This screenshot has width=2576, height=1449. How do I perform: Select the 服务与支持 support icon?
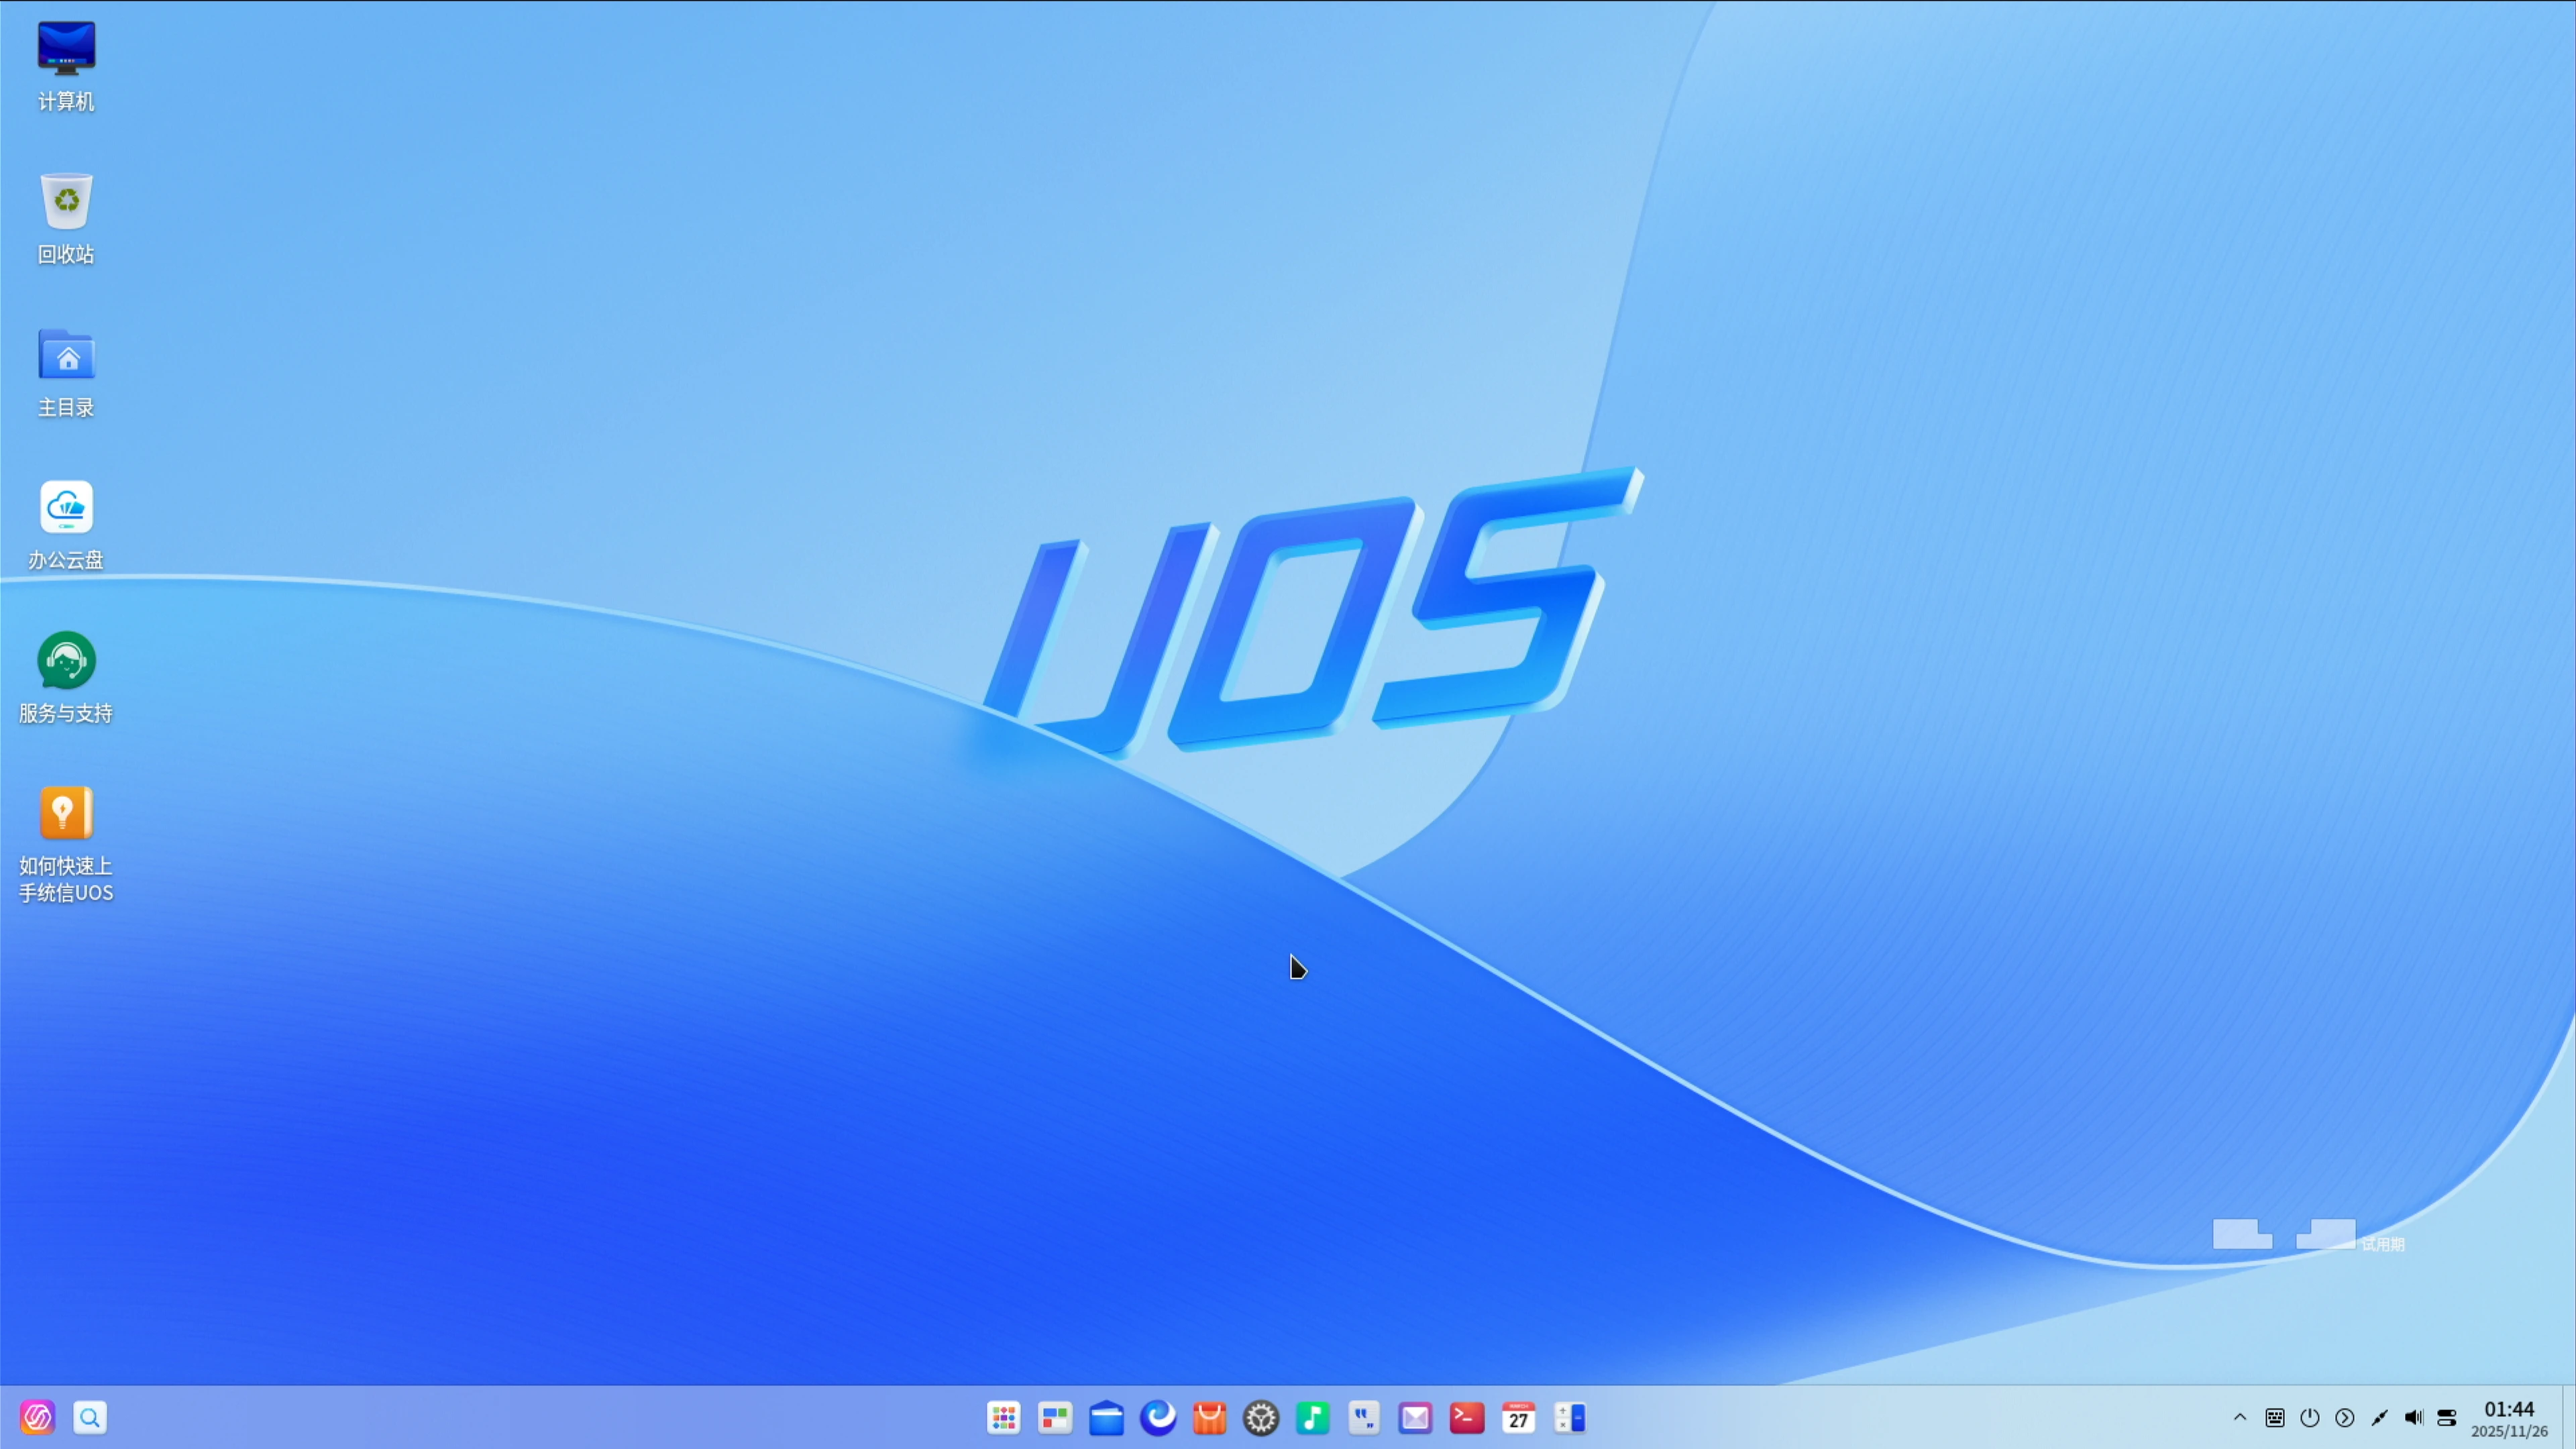pos(66,677)
